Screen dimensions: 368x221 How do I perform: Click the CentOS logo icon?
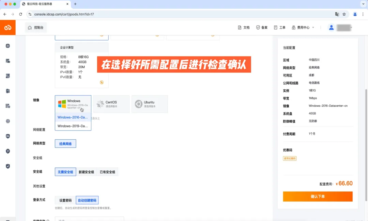[100, 104]
